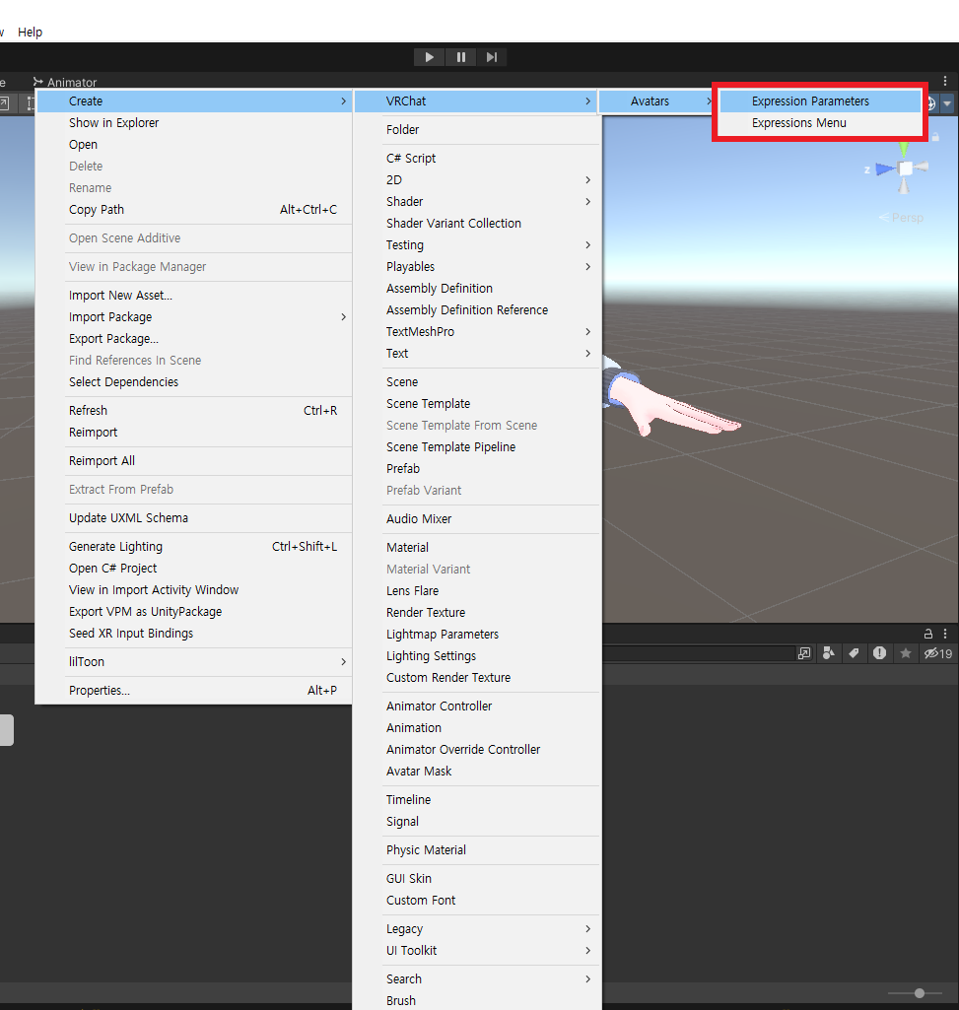The image size is (959, 1010).
Task: Open search in new window icon
Action: (x=804, y=654)
